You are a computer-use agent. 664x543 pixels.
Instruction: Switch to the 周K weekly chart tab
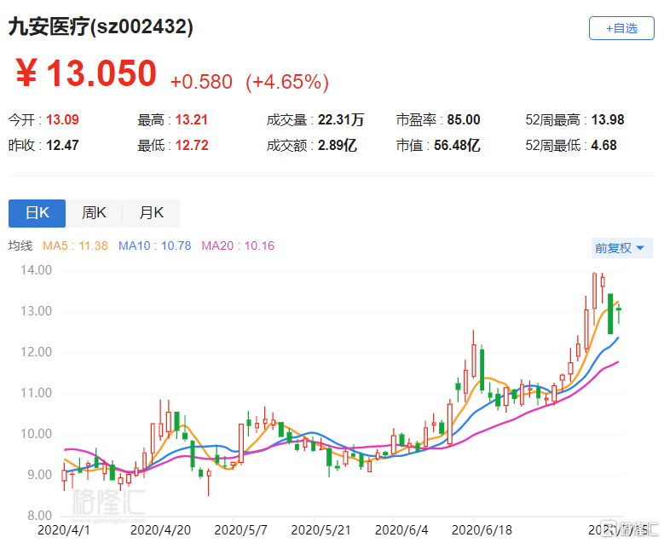coord(94,213)
